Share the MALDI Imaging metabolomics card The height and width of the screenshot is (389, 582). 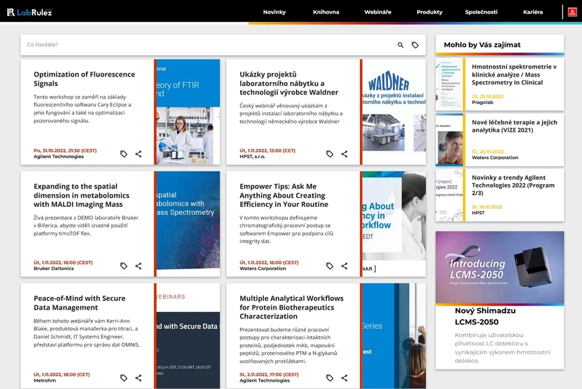[139, 265]
